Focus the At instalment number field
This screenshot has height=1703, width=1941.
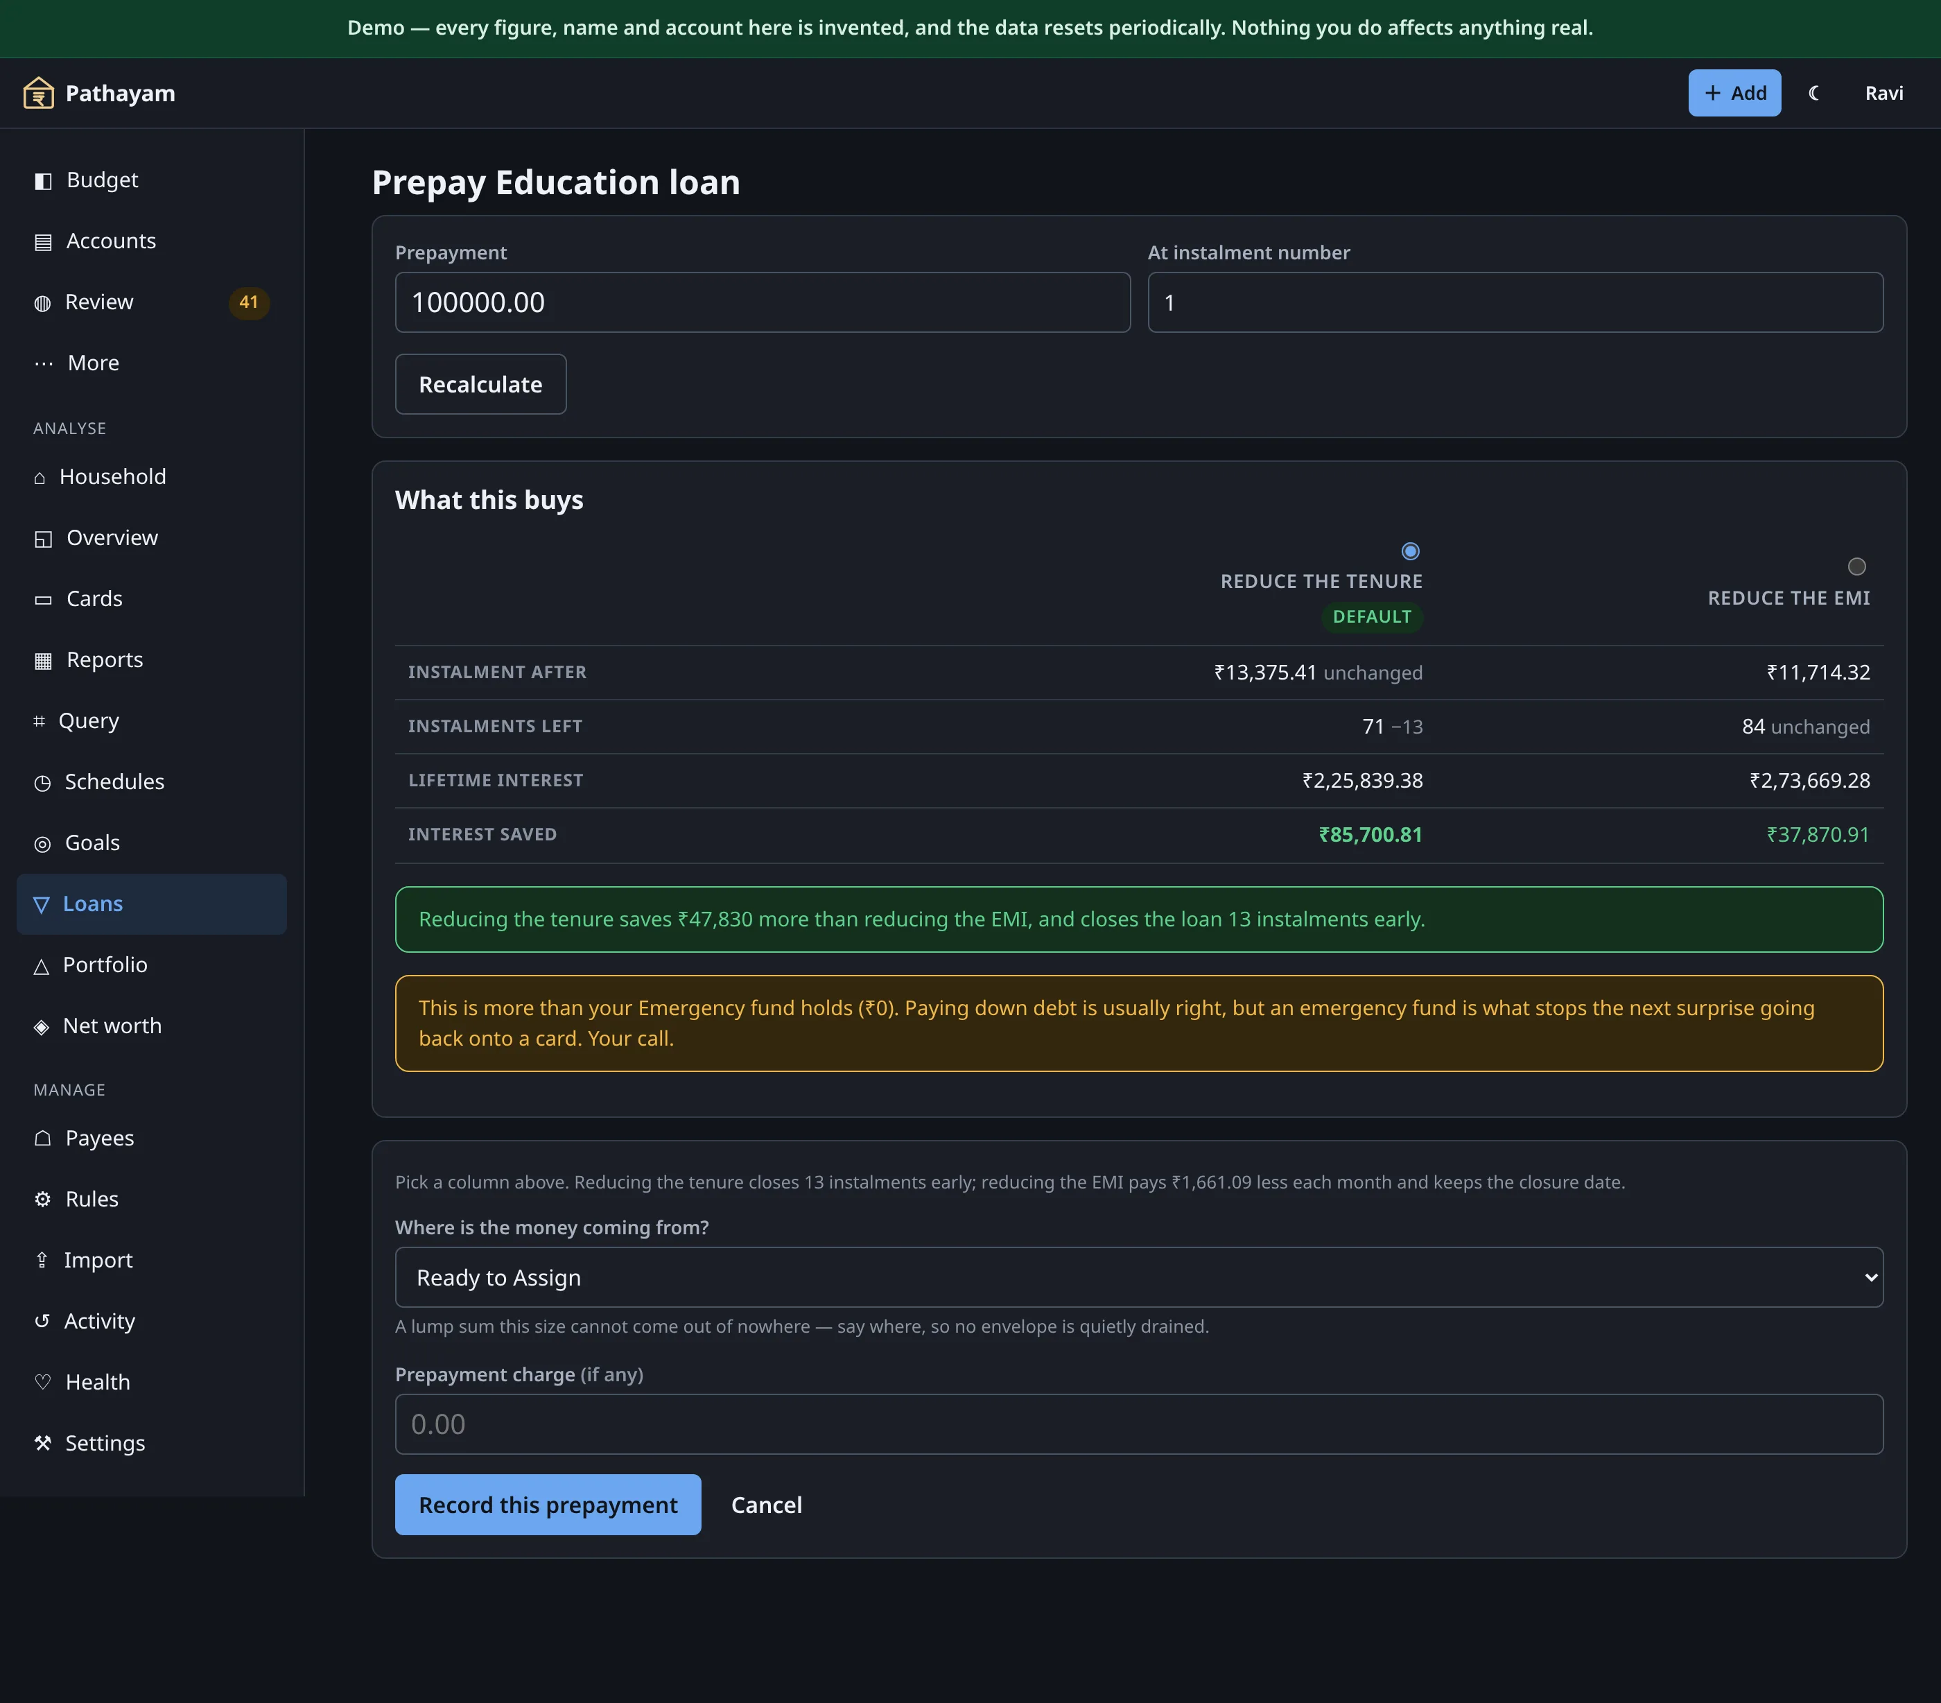[x=1515, y=303]
